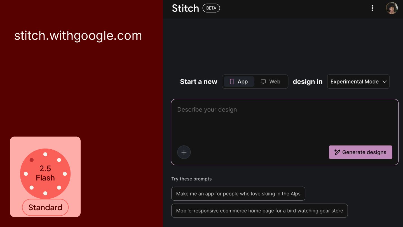Click the BETA badge
Viewport: 403px width, 227px height.
pos(211,8)
